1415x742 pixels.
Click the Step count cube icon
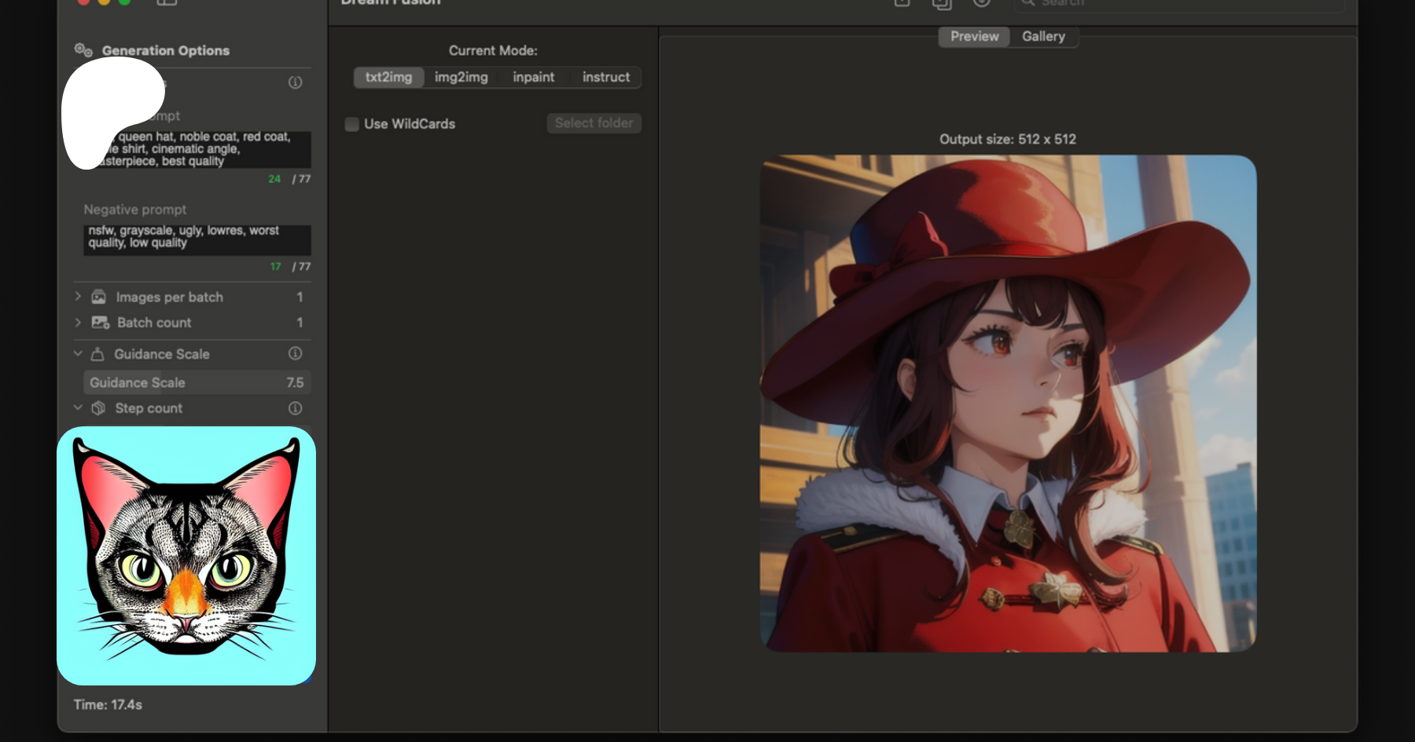(98, 408)
